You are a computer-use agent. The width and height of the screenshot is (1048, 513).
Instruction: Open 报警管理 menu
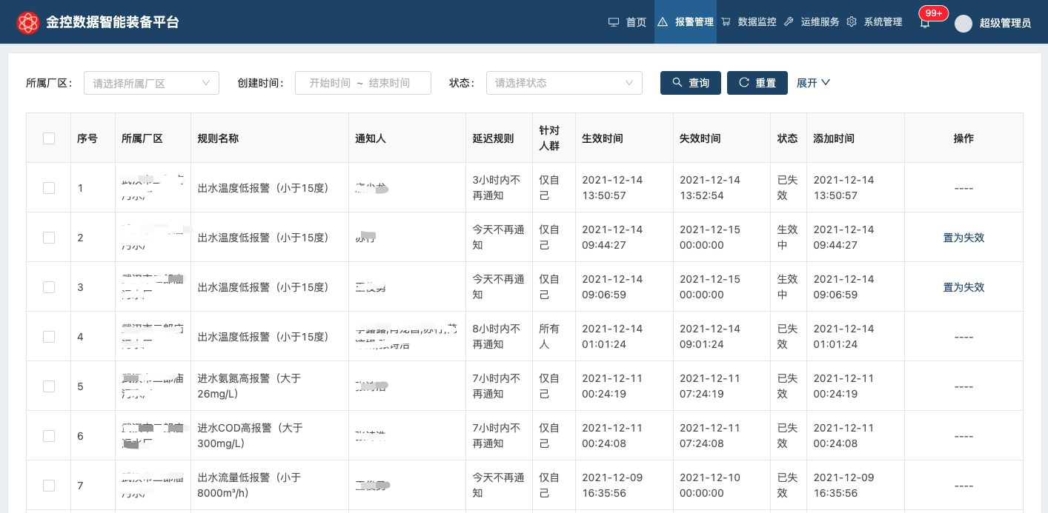[x=686, y=22]
